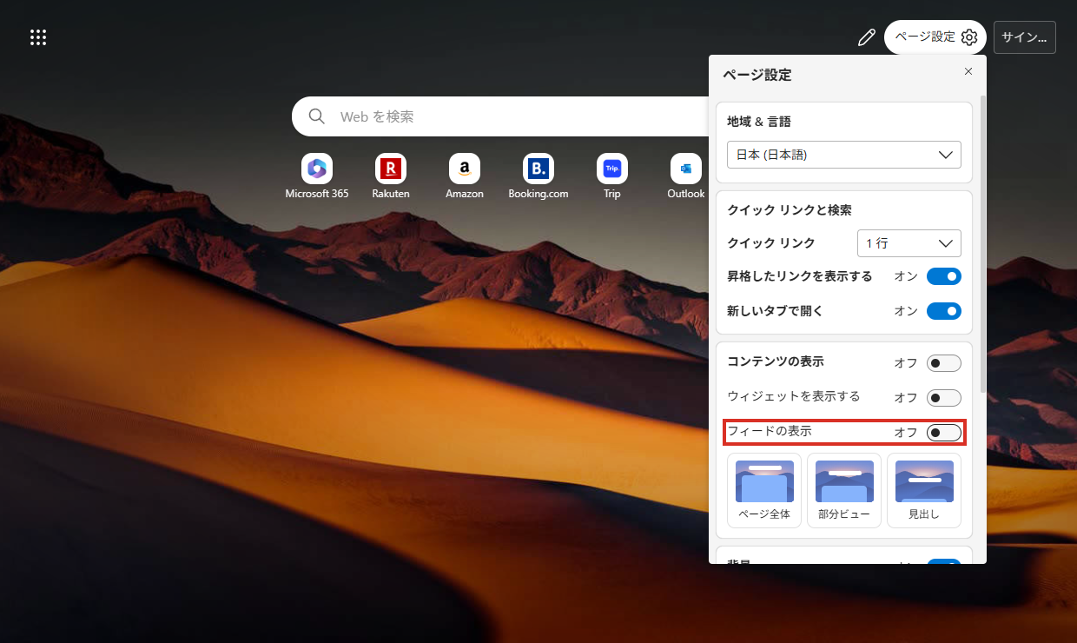This screenshot has width=1077, height=643.
Task: Toggle コンテンツの表示 switch
Action: point(944,363)
